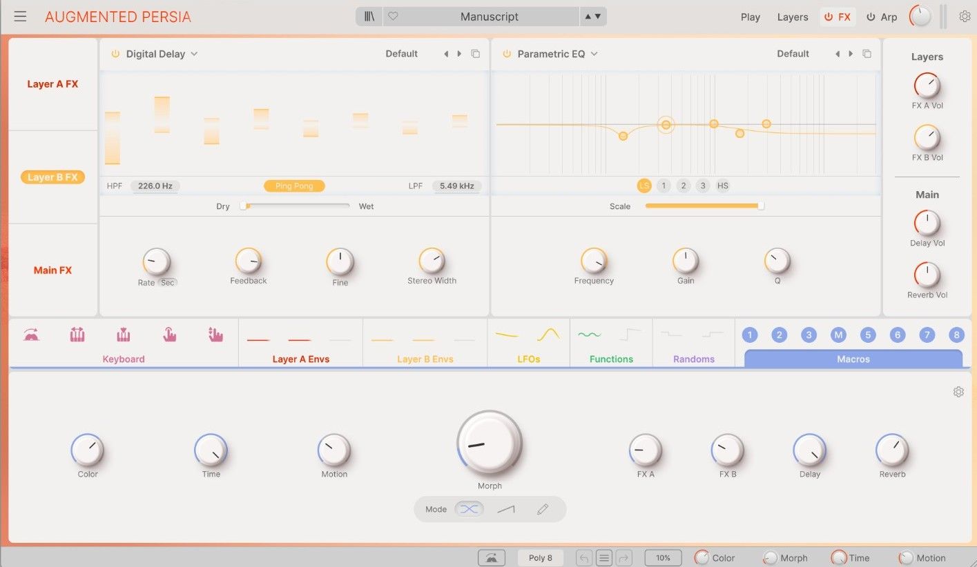Select the aftertouch modulation source icon
Screen dimensions: 977x567
point(169,335)
